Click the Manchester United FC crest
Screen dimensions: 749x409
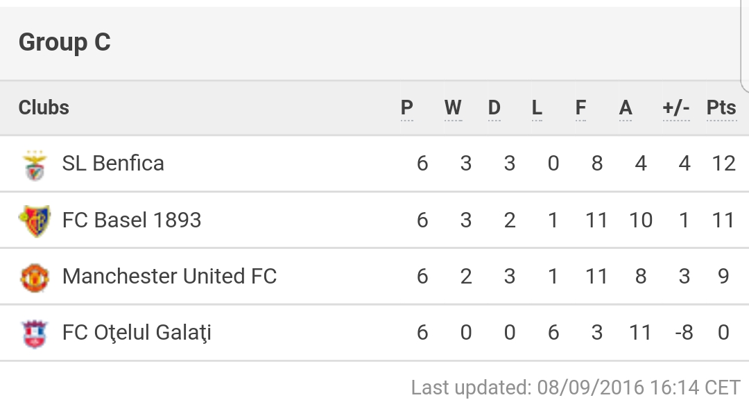(35, 278)
